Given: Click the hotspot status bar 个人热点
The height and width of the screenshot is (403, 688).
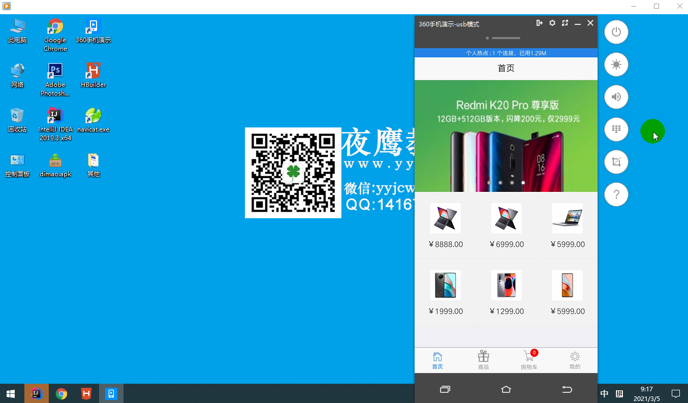Looking at the screenshot, I should [x=506, y=53].
